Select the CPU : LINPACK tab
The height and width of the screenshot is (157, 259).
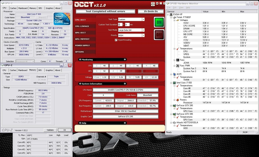pos(85,26)
